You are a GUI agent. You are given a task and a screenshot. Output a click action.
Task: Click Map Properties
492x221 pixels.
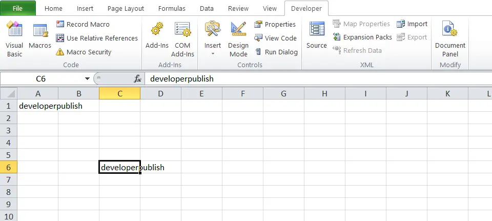[x=361, y=24]
